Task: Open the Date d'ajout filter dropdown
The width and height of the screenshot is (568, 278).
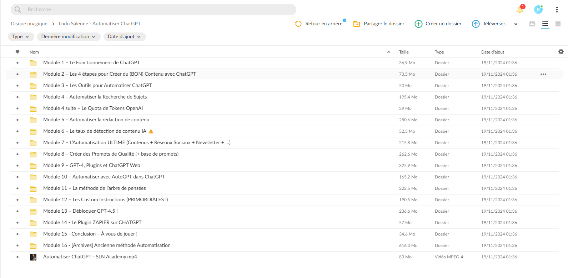Action: pyautogui.click(x=125, y=37)
